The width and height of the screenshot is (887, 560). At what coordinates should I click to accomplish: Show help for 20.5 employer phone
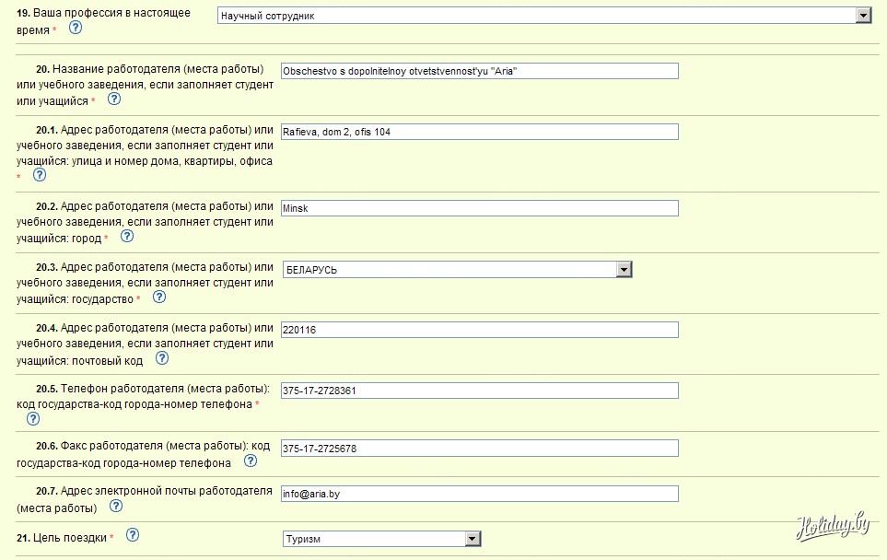33,418
